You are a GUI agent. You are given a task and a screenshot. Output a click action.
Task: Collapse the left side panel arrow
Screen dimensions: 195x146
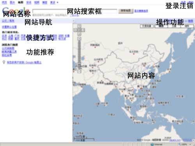coord(73,21)
